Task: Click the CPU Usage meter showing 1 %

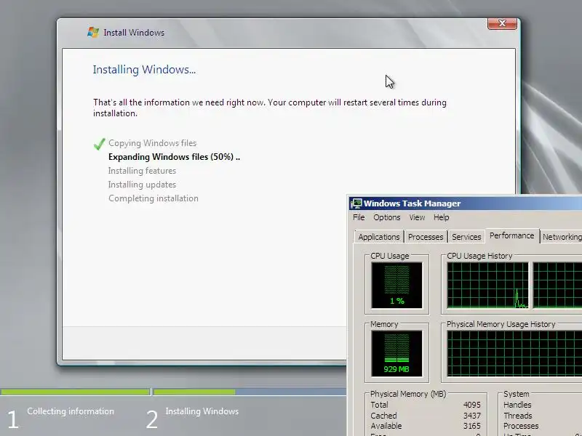Action: tap(396, 285)
